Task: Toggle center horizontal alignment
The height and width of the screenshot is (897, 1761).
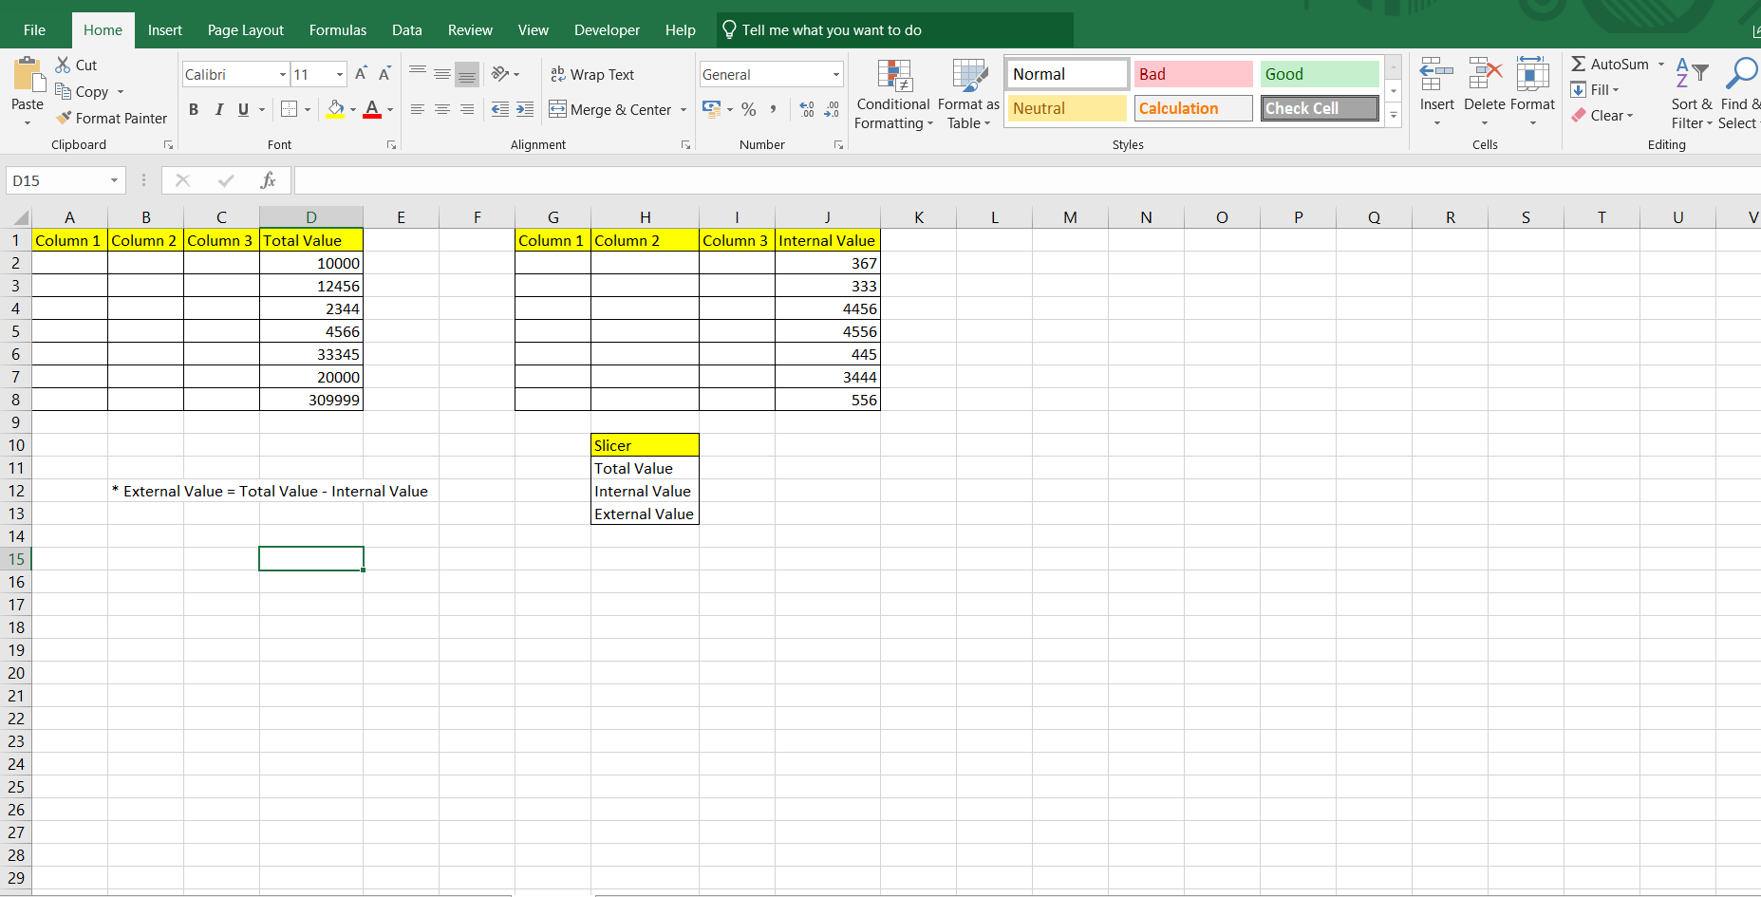Action: click(442, 109)
